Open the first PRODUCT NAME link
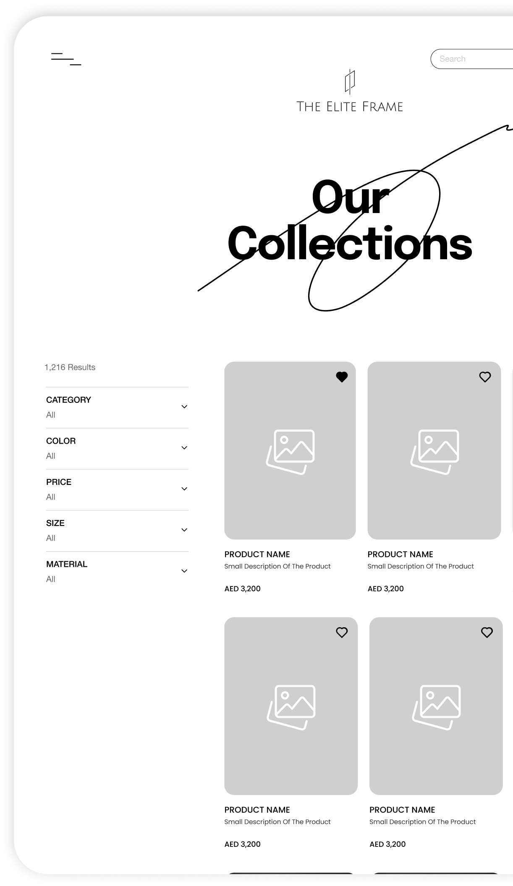 [x=257, y=554]
